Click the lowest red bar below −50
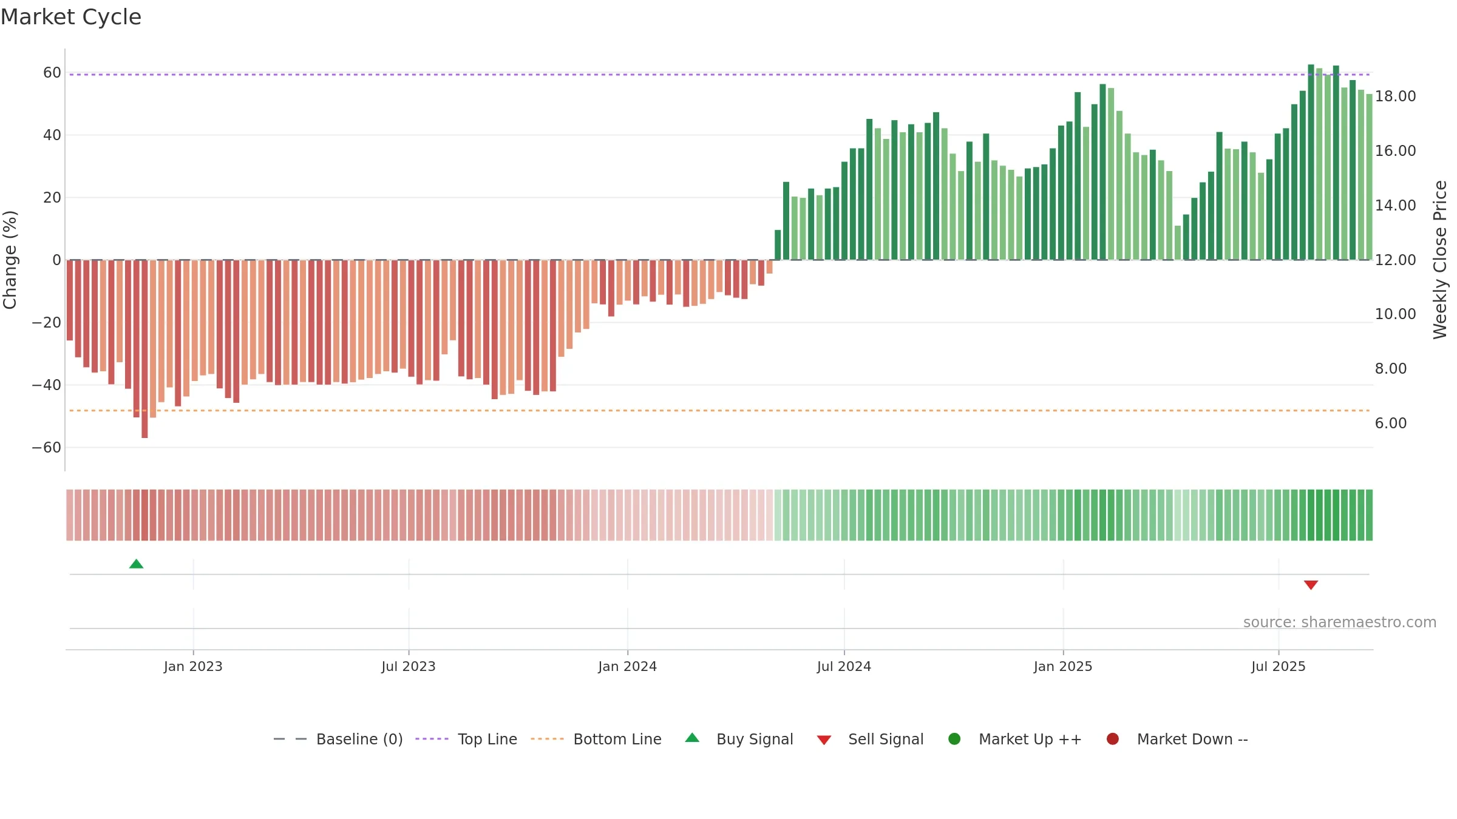The height and width of the screenshot is (819, 1457). 144,349
